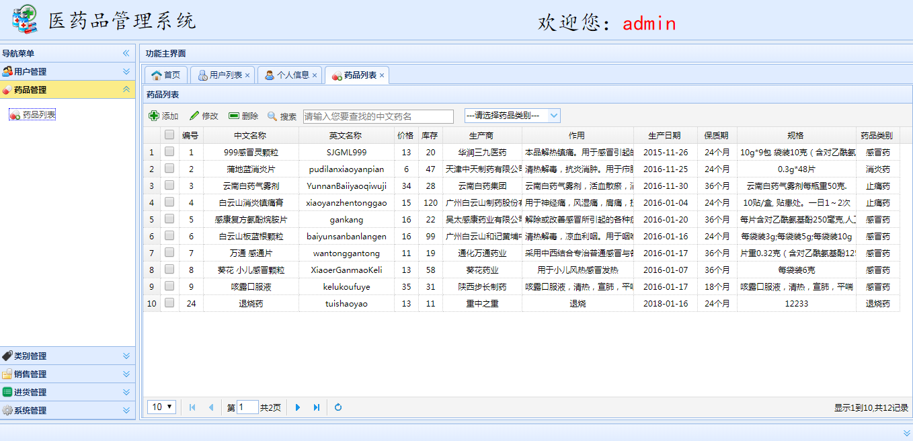Expand the 进货管理 accordion section
Screen dimensions: 913x441
pos(126,392)
